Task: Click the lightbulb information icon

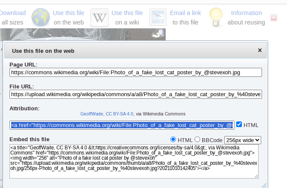Action: tap(216, 18)
